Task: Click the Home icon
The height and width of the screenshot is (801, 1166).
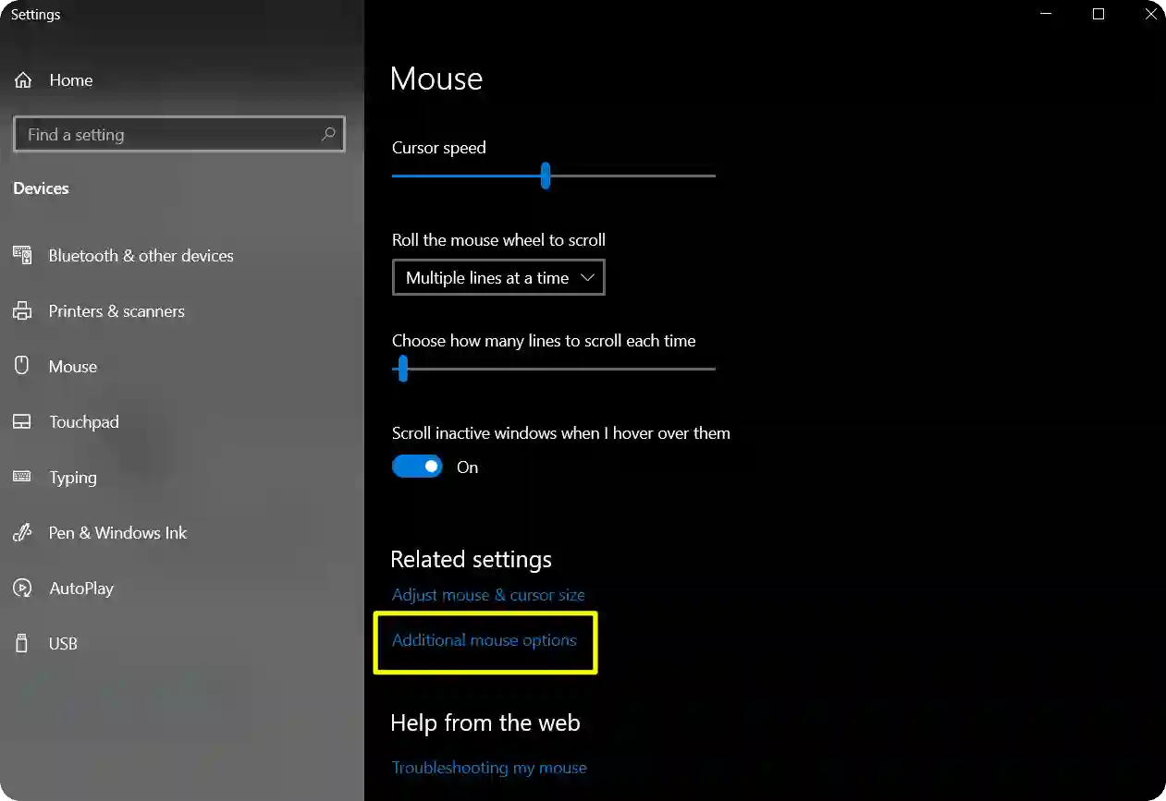Action: coord(22,79)
